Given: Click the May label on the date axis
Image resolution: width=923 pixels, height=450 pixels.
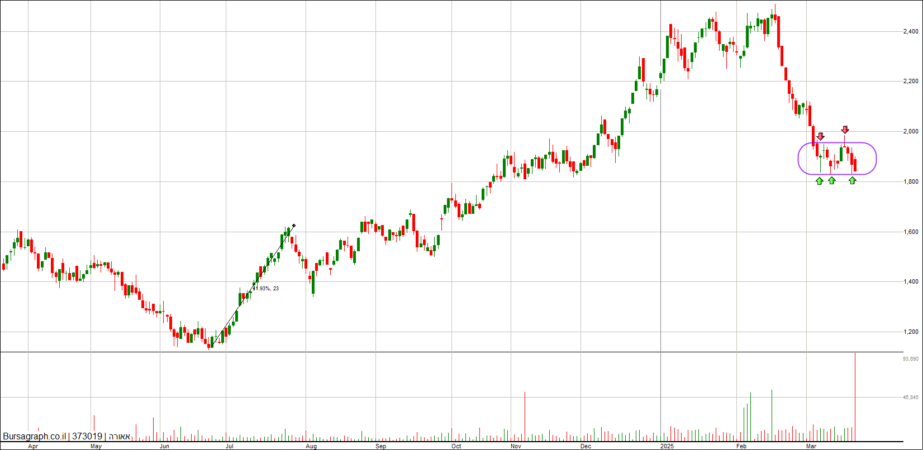Looking at the screenshot, I should click(x=96, y=447).
